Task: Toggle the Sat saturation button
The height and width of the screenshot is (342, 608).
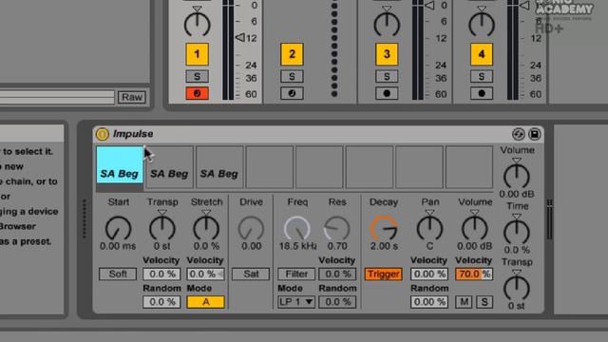Action: pyautogui.click(x=251, y=275)
